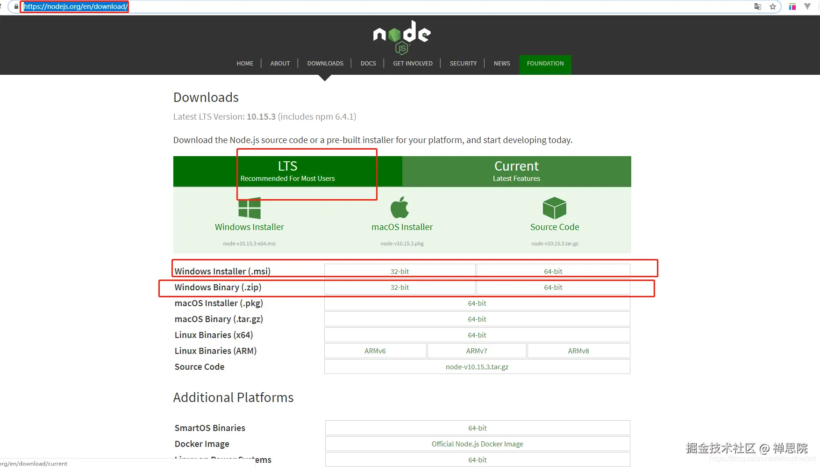The width and height of the screenshot is (820, 467).
Task: Open the translate page icon in address bar
Action: pos(758,7)
